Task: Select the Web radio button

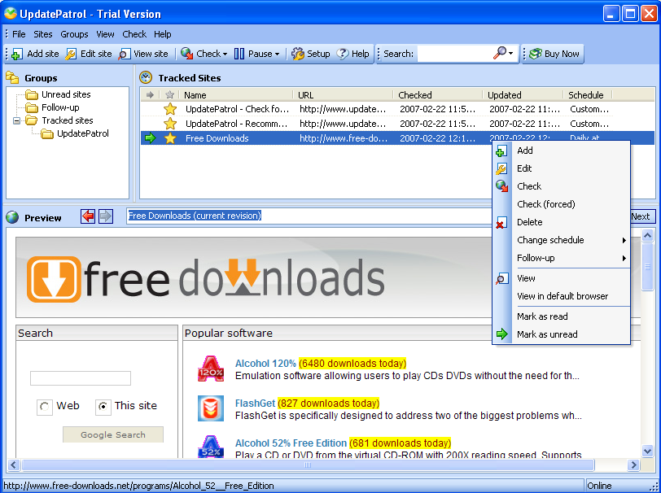Action: tap(44, 407)
